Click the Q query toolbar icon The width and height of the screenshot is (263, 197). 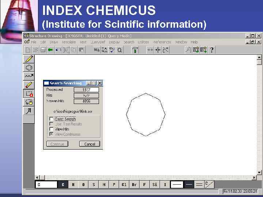coord(119,50)
